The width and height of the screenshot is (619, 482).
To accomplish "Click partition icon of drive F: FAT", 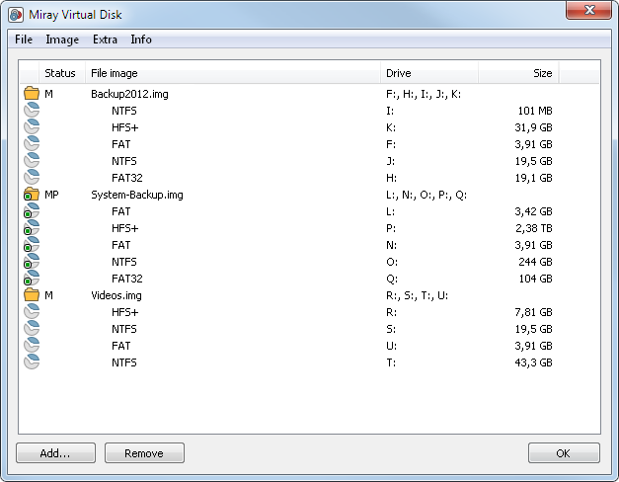I will [32, 144].
